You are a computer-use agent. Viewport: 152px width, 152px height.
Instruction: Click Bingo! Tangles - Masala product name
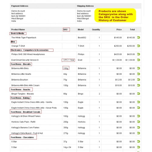(x=22, y=94)
